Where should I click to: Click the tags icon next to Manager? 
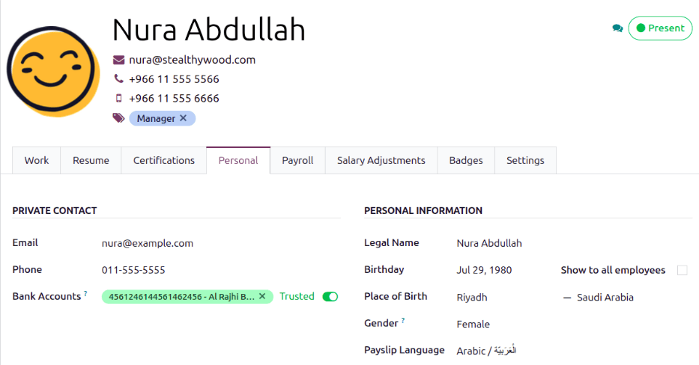pos(118,118)
